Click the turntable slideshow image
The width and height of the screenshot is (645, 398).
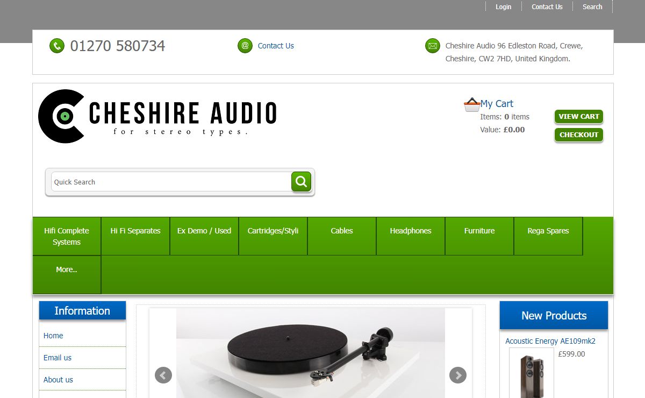coord(311,353)
